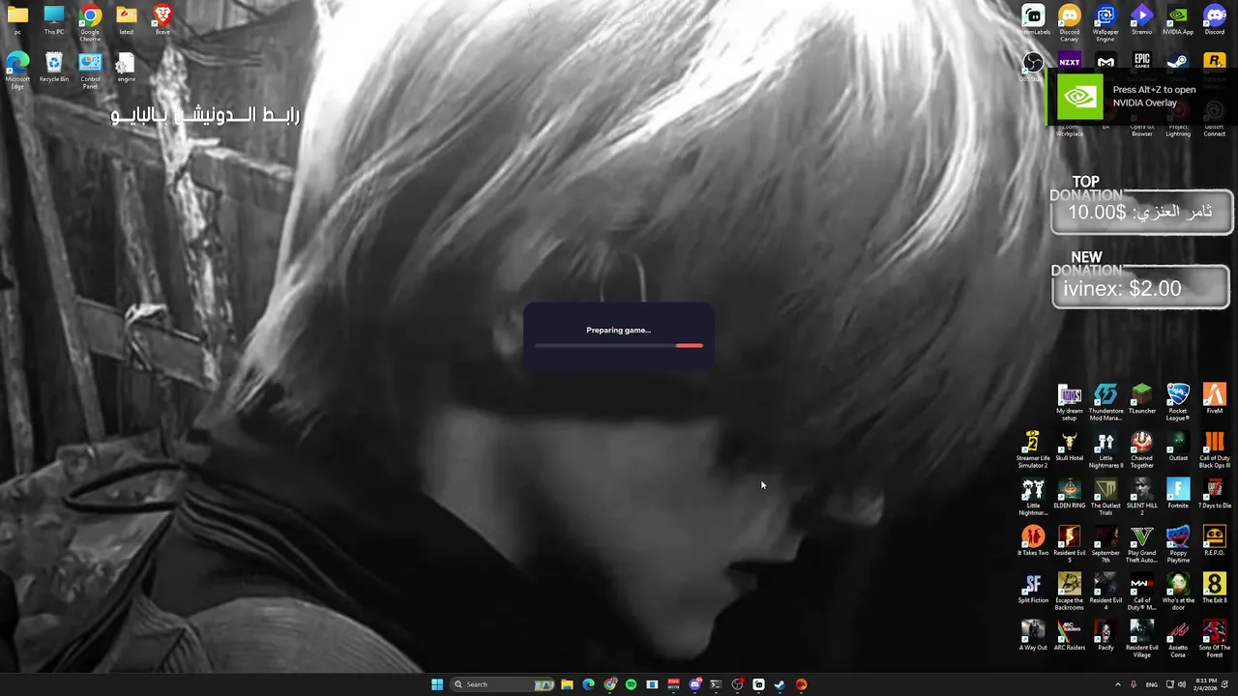
Task: Show hidden system tray icons chevron
Action: coord(1118,684)
